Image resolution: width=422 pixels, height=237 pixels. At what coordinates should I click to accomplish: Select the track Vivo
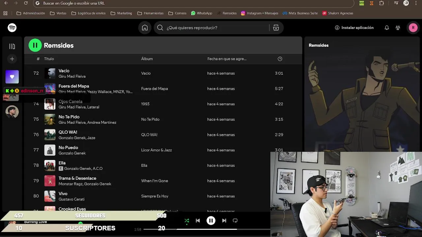(x=63, y=194)
